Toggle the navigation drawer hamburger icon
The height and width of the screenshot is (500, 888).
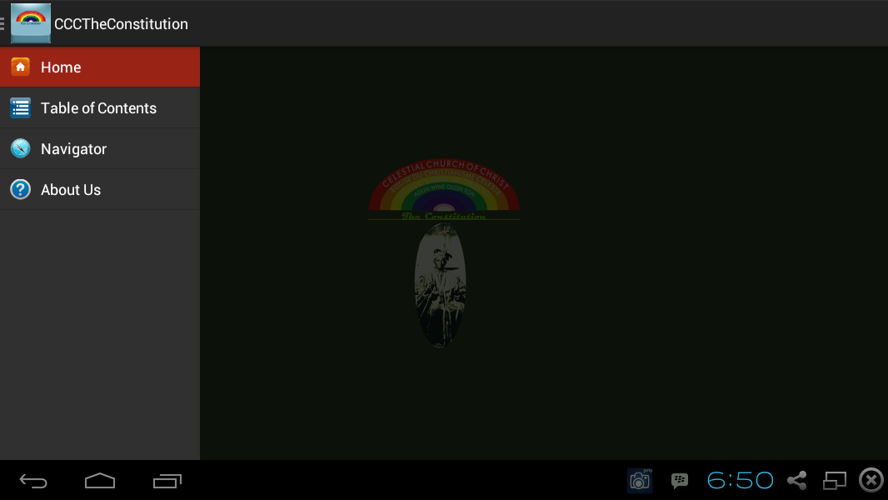(2, 23)
